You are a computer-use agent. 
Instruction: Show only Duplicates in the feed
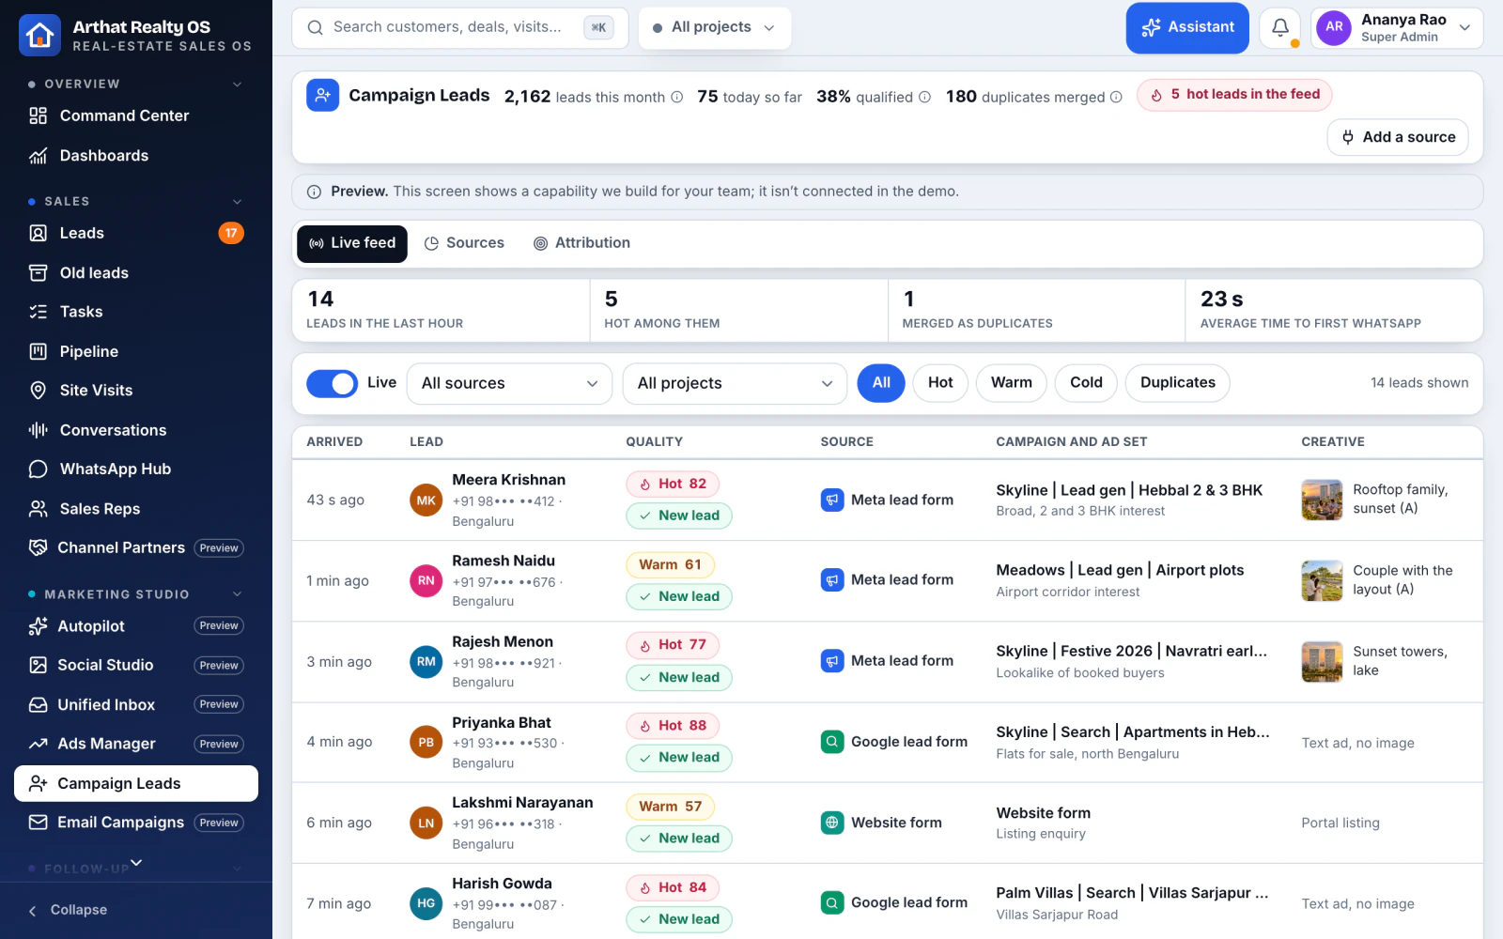point(1177,383)
